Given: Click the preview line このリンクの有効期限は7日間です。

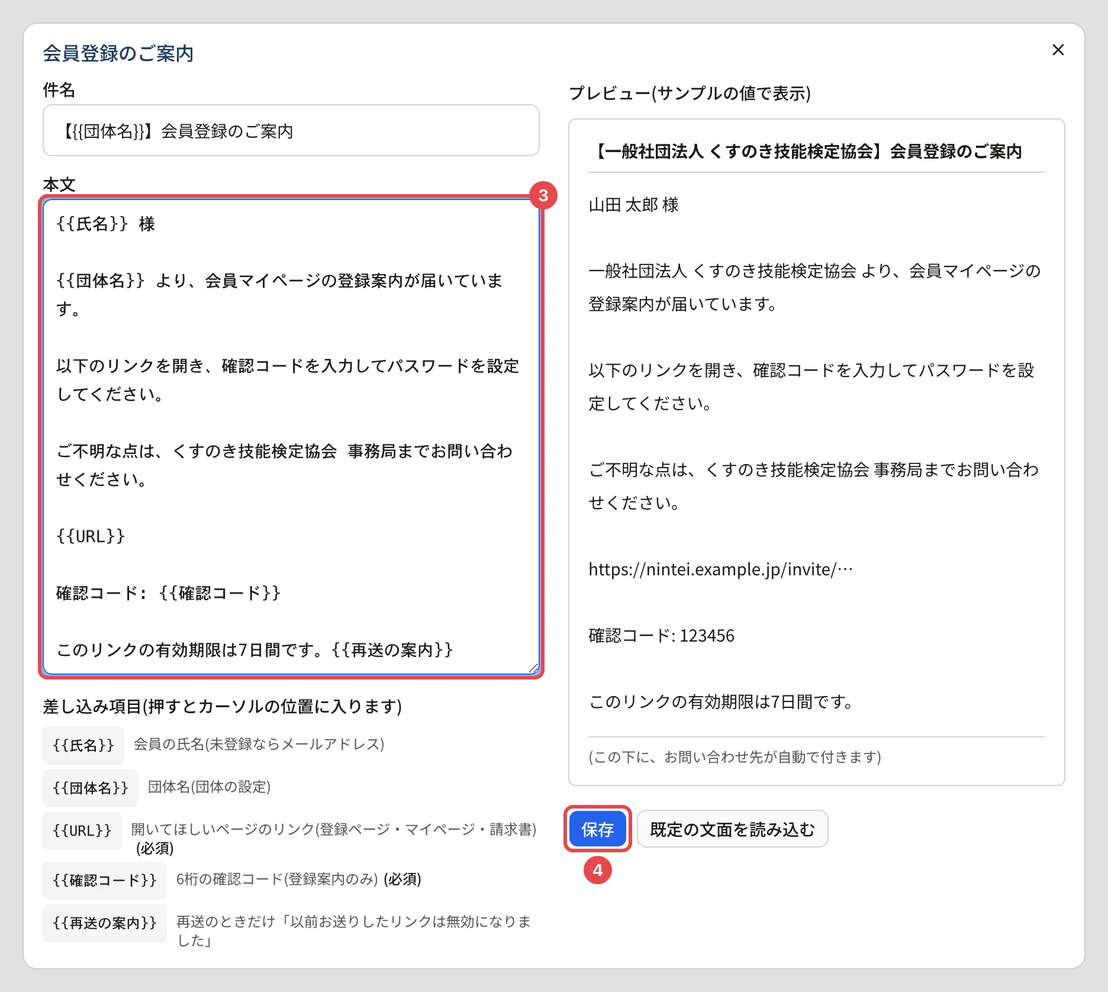Looking at the screenshot, I should pos(722,702).
